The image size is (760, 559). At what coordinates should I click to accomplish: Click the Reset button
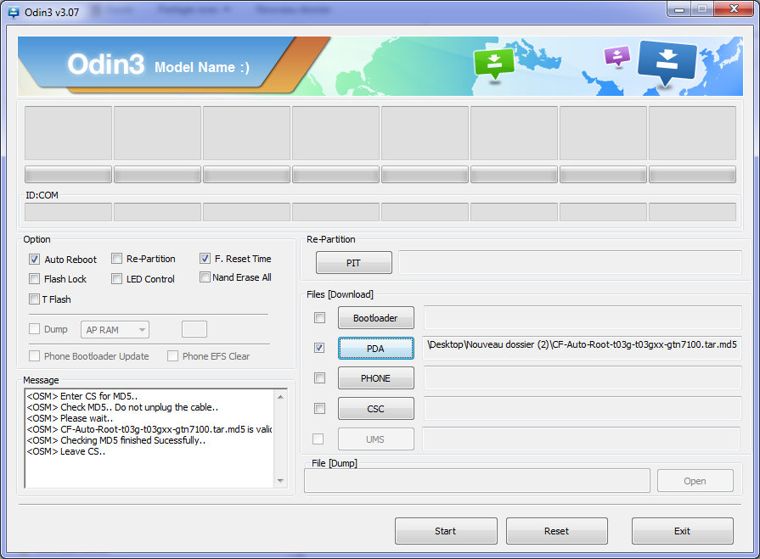pyautogui.click(x=557, y=531)
